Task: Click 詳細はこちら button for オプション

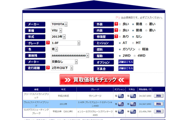Action: (x=126, y=62)
